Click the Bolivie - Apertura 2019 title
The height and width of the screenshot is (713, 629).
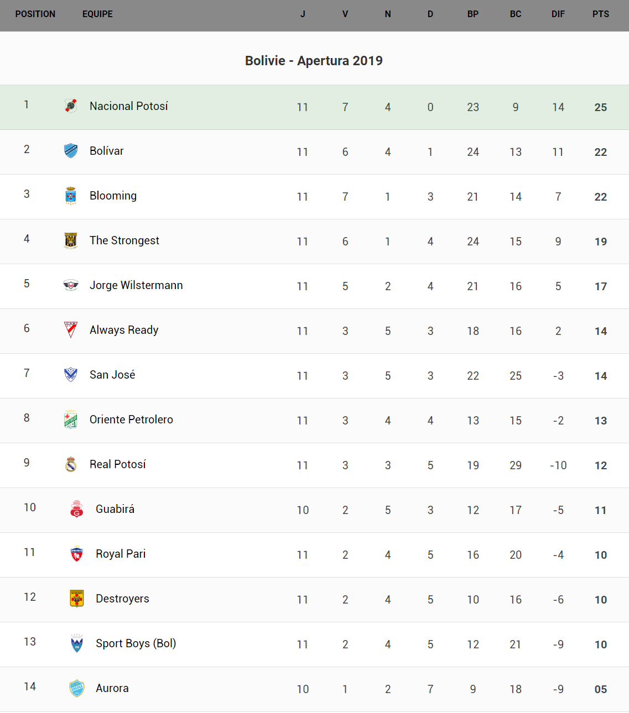click(x=314, y=61)
